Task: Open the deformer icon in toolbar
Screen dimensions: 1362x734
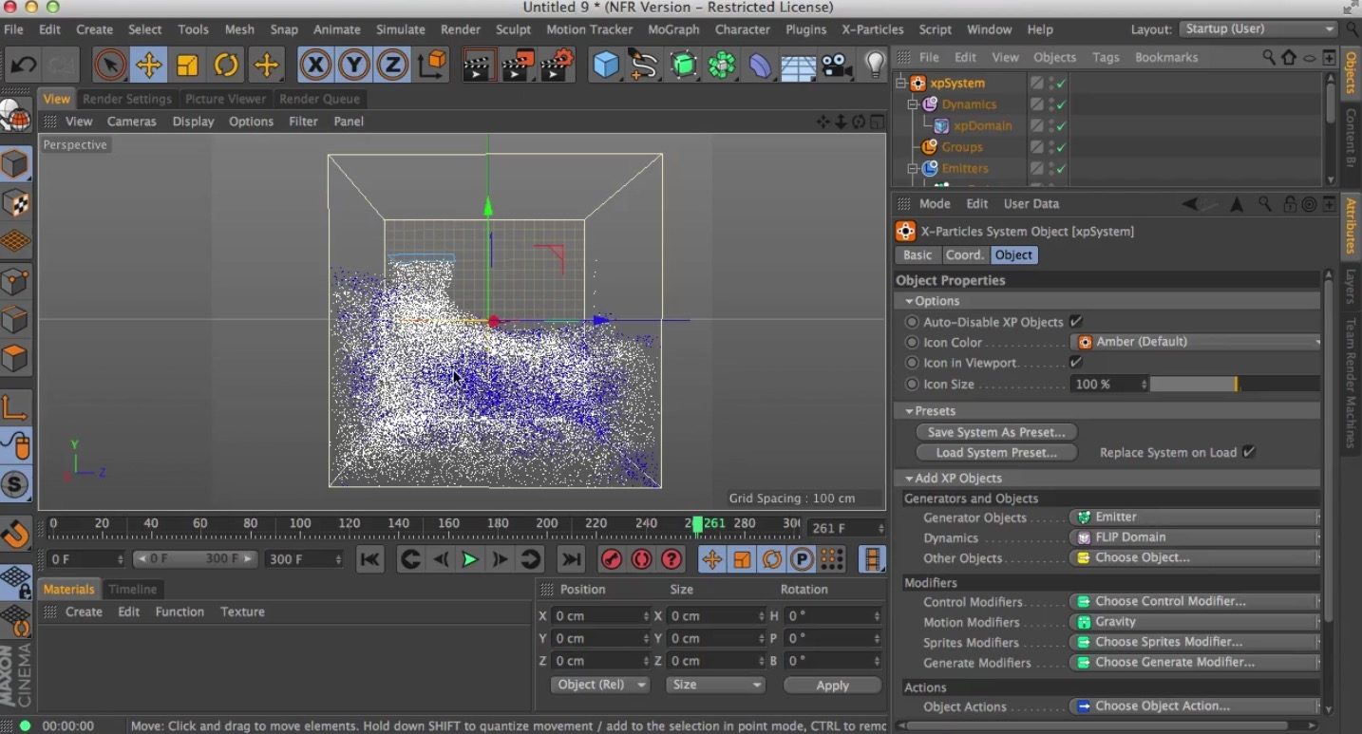Action: click(x=761, y=65)
